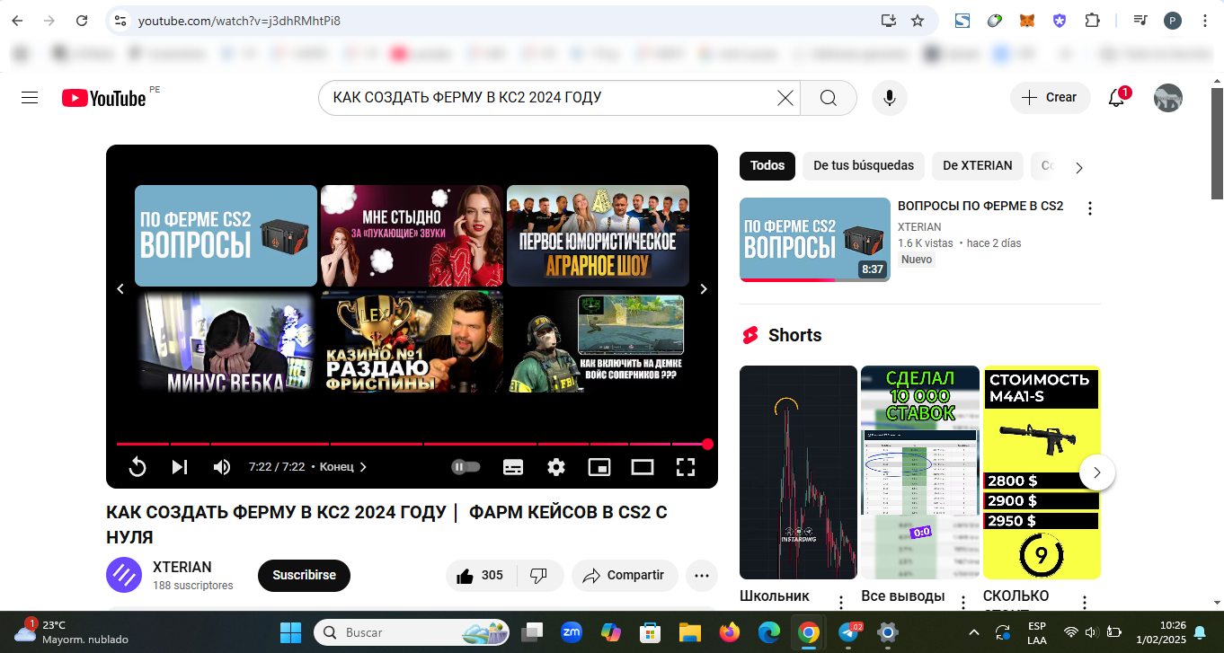Show next suggested videos in endscreen
The height and width of the screenshot is (653, 1224).
704,289
